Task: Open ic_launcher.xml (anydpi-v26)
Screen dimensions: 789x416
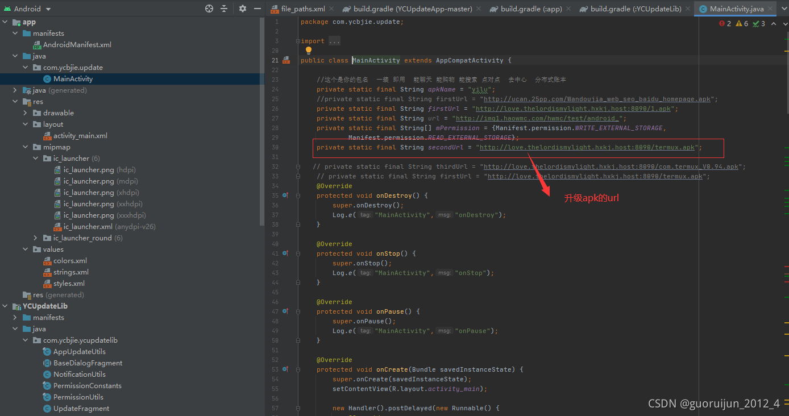Action: (110, 227)
